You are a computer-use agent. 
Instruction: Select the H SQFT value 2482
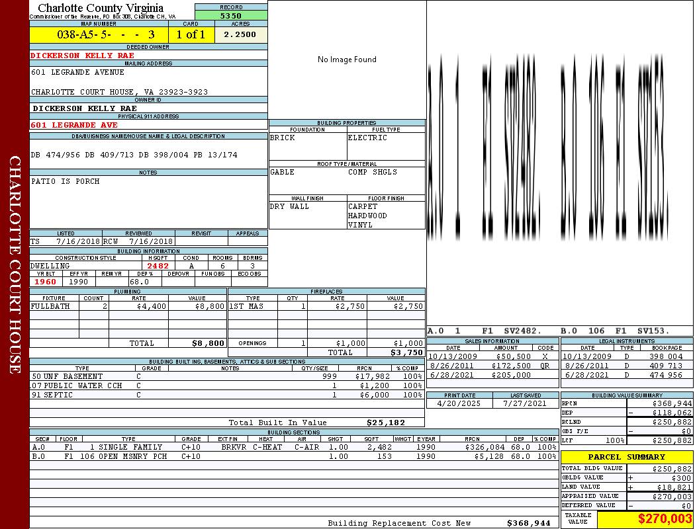158,266
